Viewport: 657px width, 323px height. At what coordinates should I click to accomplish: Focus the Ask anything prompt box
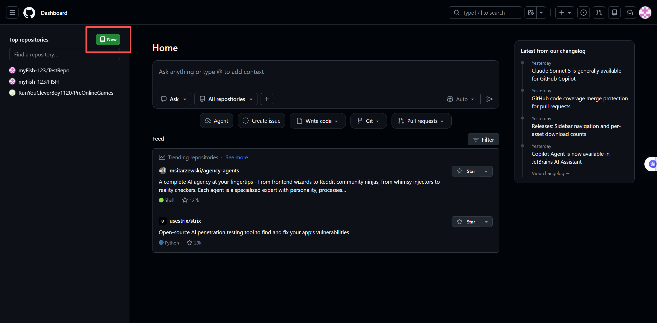click(x=326, y=72)
